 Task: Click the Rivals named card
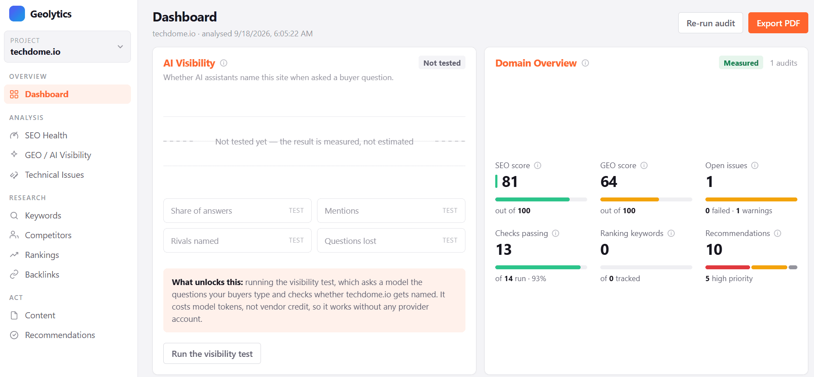tap(237, 240)
